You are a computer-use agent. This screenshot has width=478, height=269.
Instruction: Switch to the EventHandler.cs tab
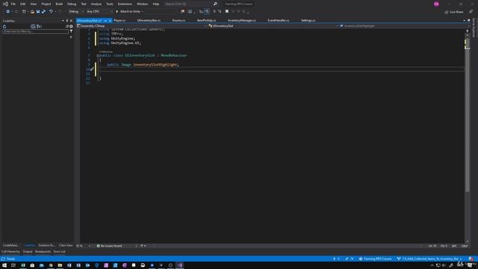(279, 20)
